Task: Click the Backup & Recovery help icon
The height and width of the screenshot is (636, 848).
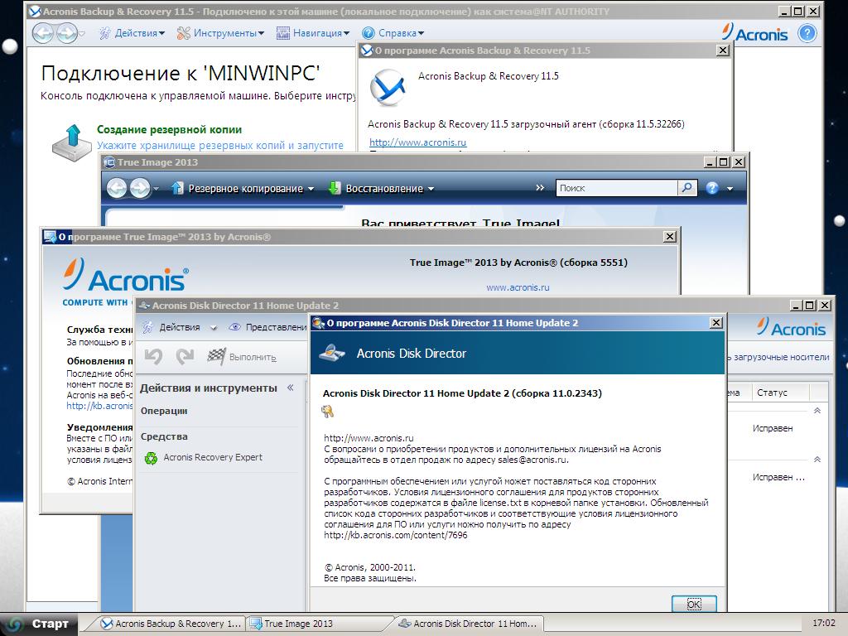Action: pos(807,33)
